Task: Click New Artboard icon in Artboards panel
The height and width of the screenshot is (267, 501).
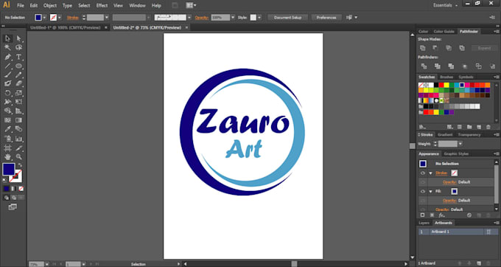Action: point(479,263)
